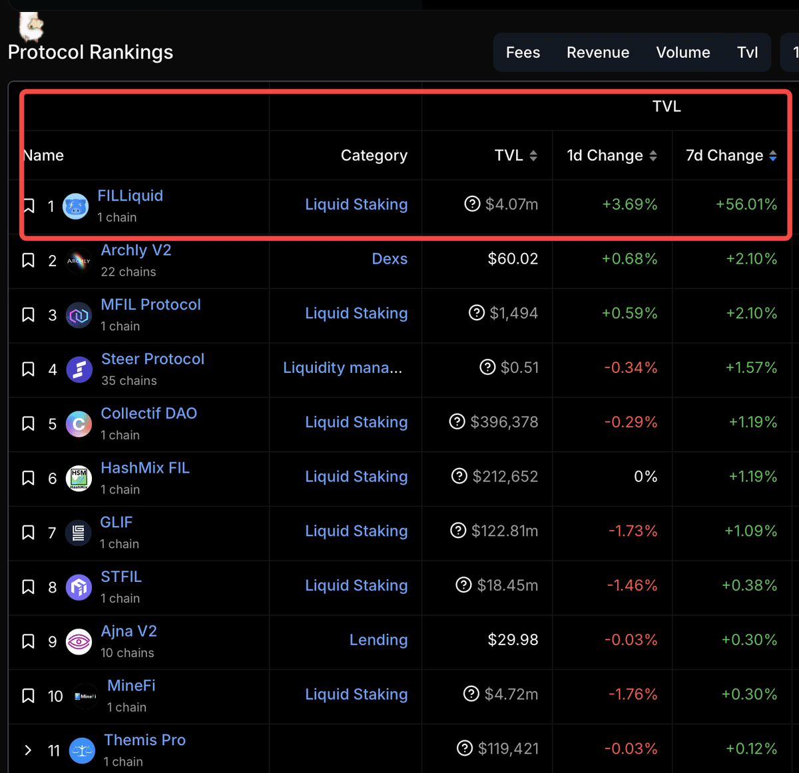The image size is (799, 773).
Task: Click HashMix FIL logo icon
Action: click(x=79, y=479)
